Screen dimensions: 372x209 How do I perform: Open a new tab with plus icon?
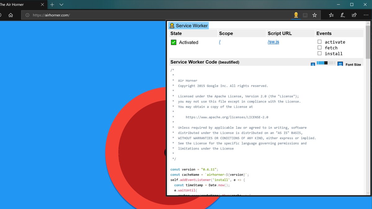pyautogui.click(x=52, y=5)
